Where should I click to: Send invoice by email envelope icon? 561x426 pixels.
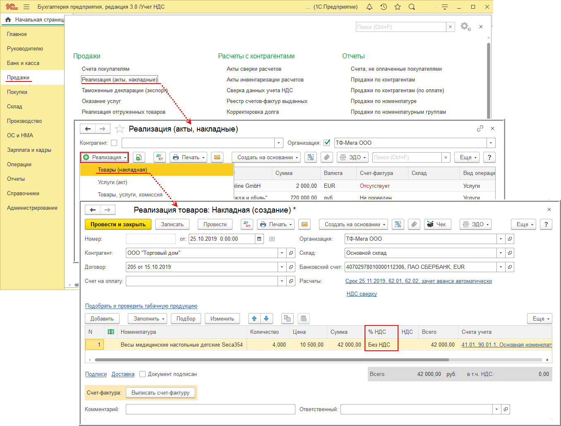point(304,224)
